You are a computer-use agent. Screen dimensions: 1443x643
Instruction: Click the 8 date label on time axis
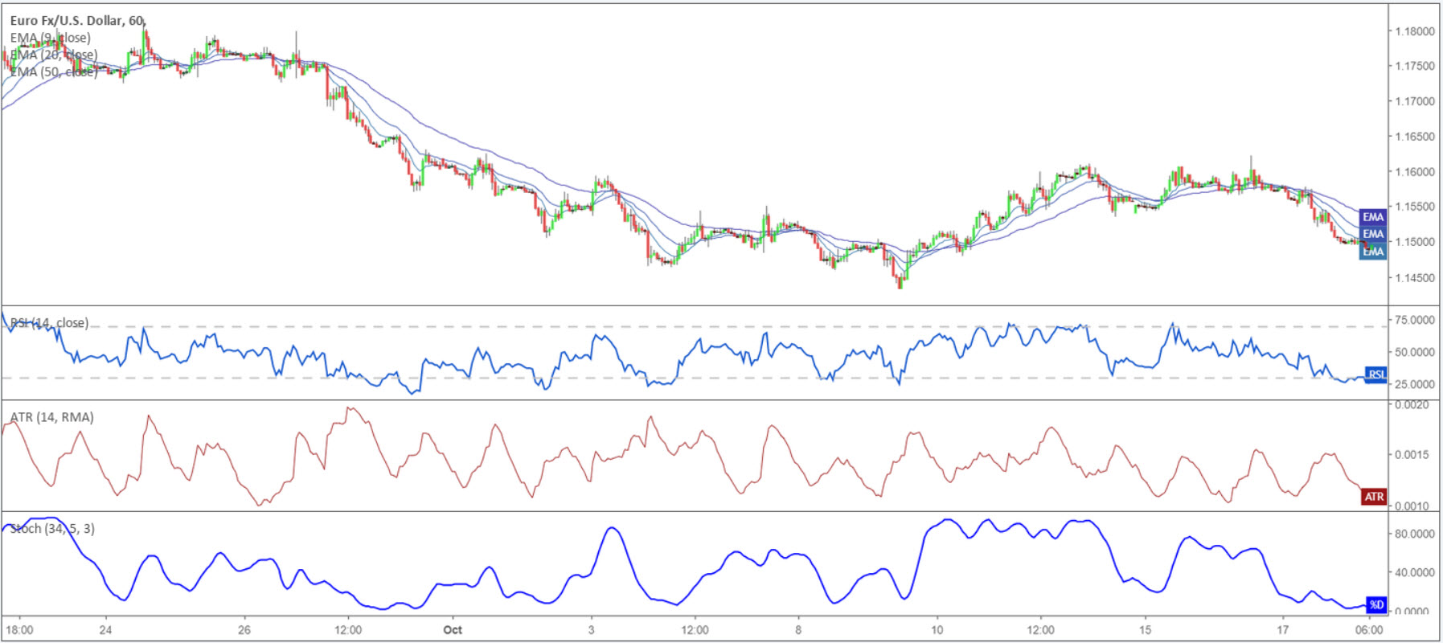798,630
